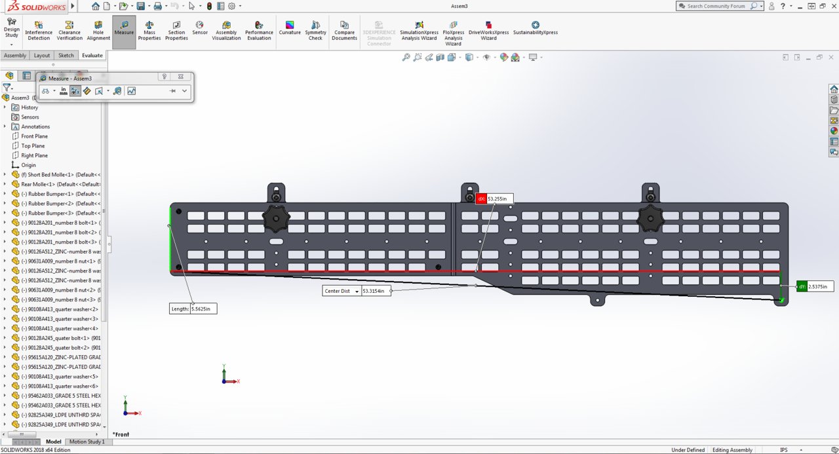Select the Evaluate tab
Image resolution: width=839 pixels, height=454 pixels.
[92, 56]
